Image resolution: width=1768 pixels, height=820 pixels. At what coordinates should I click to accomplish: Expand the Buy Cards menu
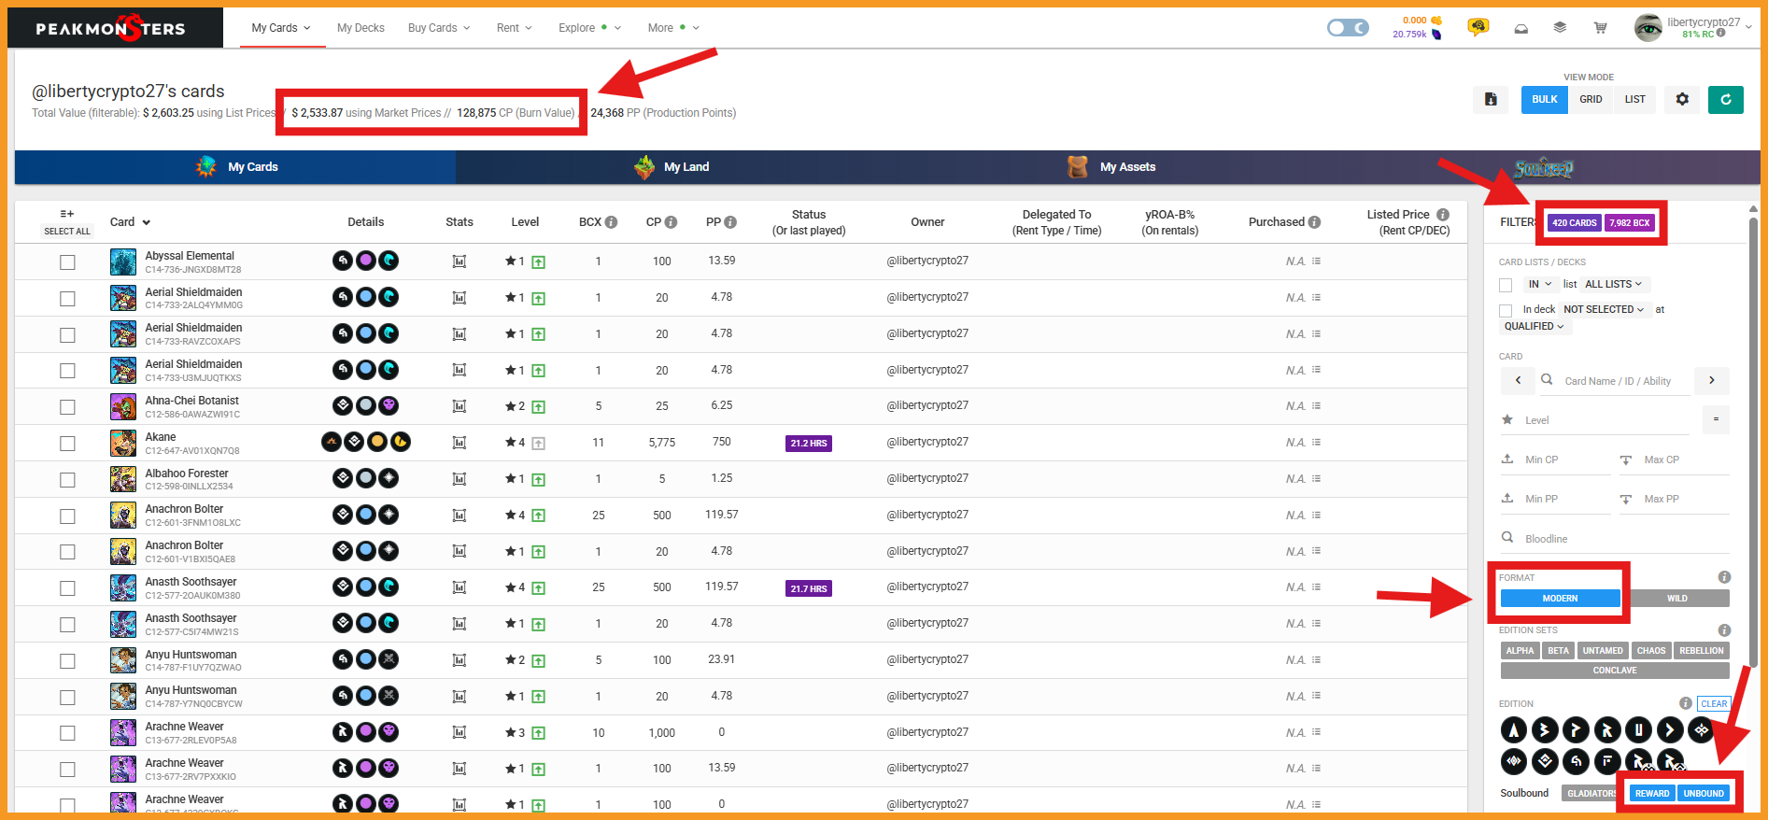click(439, 28)
